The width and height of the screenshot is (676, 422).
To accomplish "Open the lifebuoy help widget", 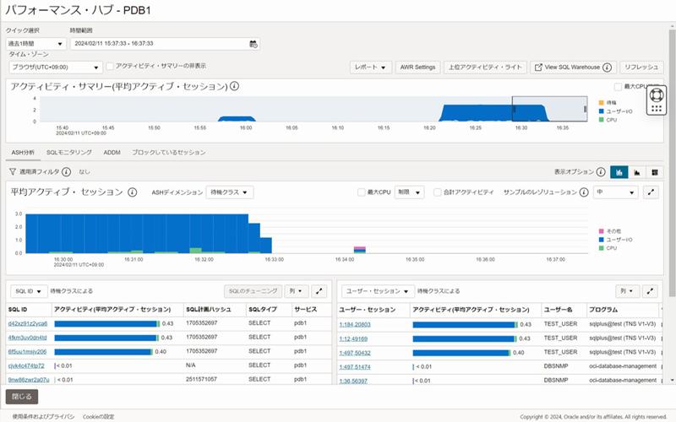I will coord(657,95).
